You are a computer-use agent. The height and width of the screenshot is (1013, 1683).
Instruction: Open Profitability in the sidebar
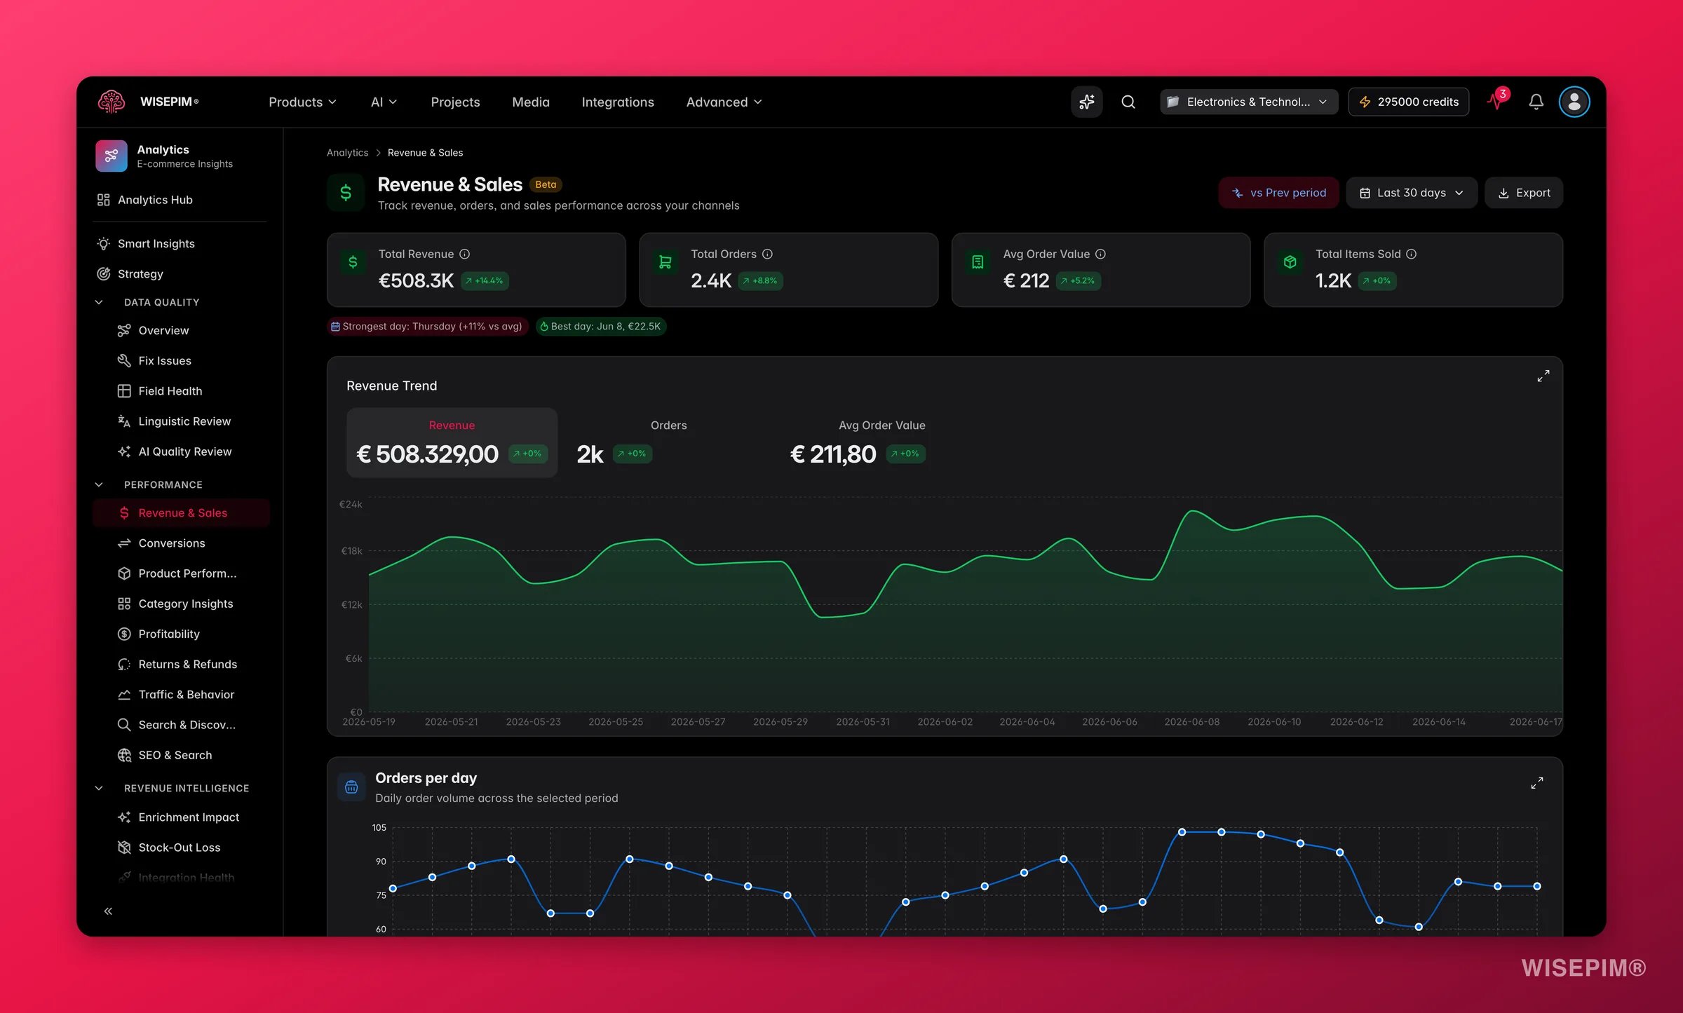[x=180, y=634]
